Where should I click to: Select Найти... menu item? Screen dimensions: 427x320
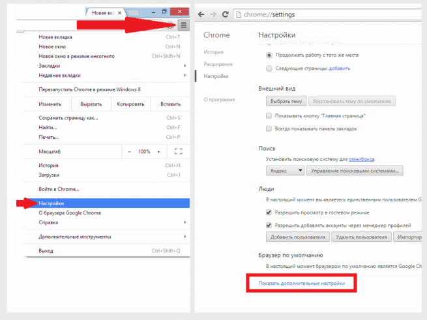coord(107,128)
